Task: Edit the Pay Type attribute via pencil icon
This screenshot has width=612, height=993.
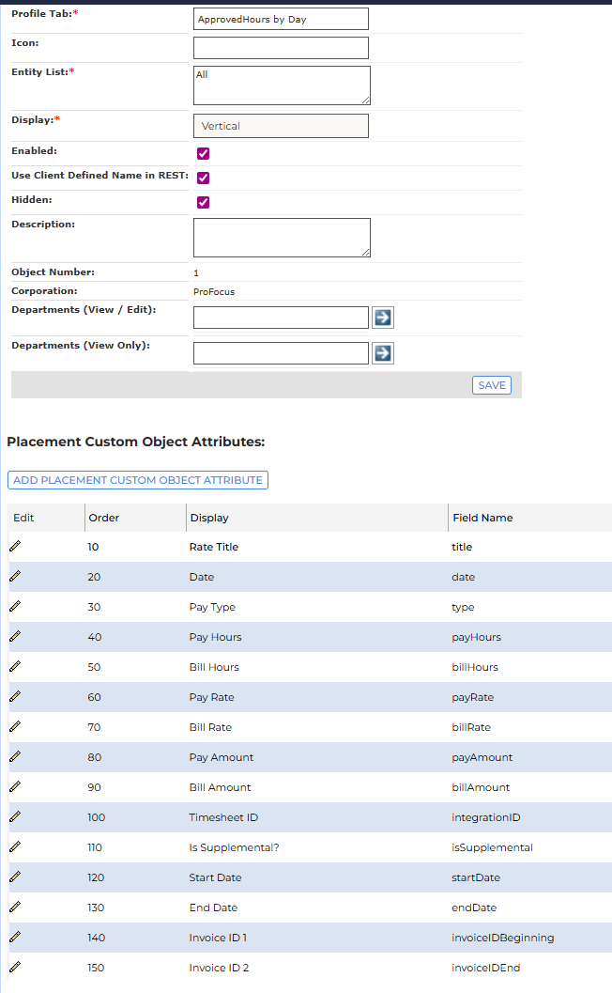Action: pos(15,606)
